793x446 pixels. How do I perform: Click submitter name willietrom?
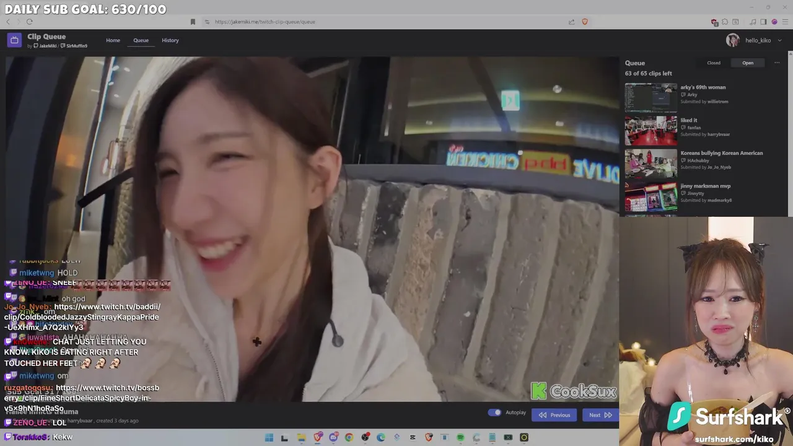pos(718,102)
